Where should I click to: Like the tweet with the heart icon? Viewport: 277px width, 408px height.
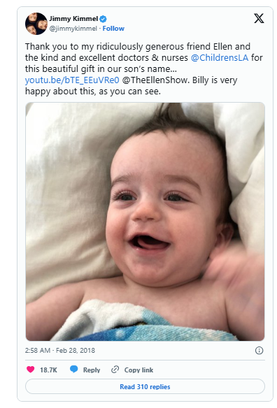(31, 370)
